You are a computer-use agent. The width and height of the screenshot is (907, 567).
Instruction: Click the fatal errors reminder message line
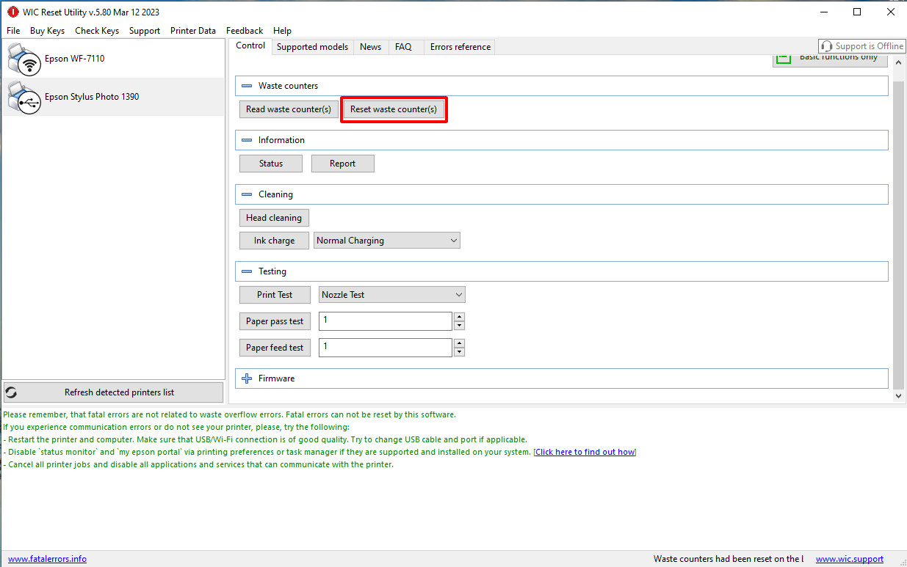pos(229,414)
